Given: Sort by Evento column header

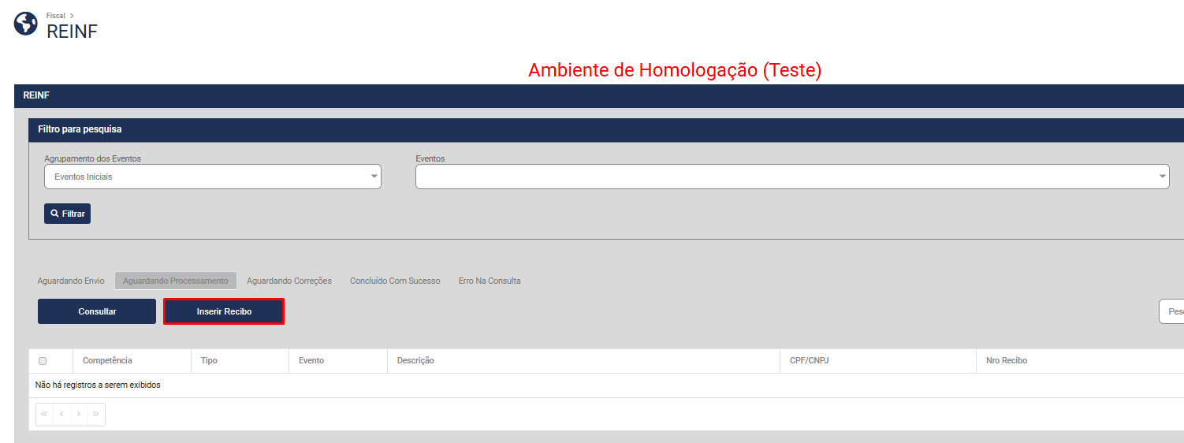Looking at the screenshot, I should pyautogui.click(x=311, y=360).
